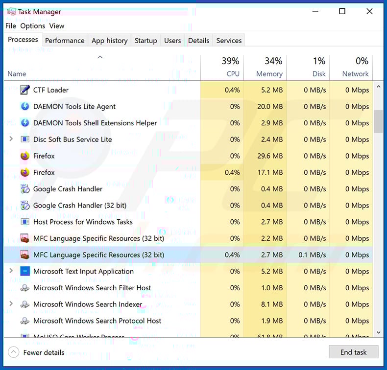This screenshot has width=387, height=370.
Task: Select the Host Process for Windows Tasks row
Action: [188, 222]
